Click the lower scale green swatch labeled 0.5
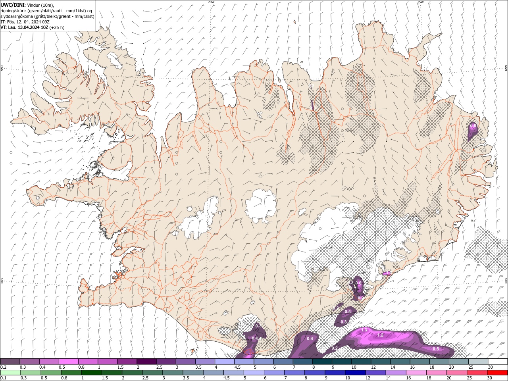The image size is (508, 381). tap(51, 373)
